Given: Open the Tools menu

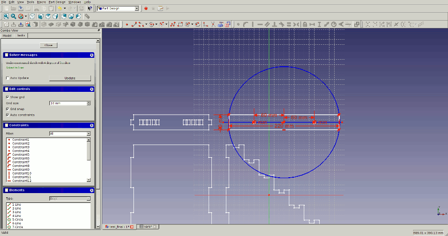Looking at the screenshot, I should 30,2.
